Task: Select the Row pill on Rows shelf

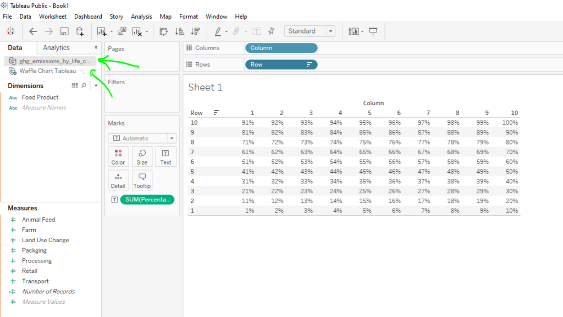Action: (x=281, y=64)
